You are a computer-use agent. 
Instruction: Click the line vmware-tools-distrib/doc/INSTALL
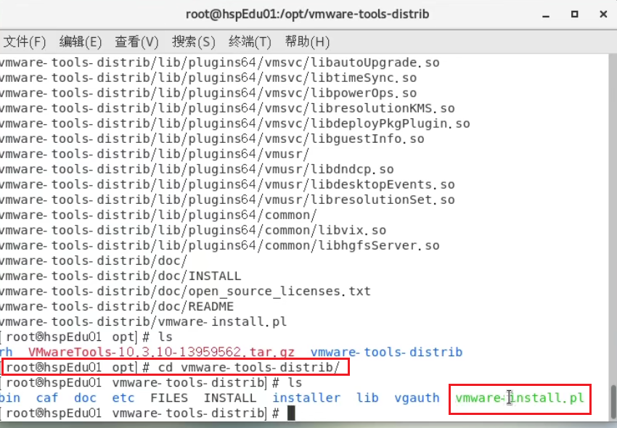[120, 276]
